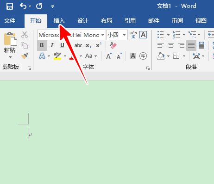This screenshot has height=184, width=214.
Task: Open the font name dropdown
Action: pyautogui.click(x=103, y=35)
